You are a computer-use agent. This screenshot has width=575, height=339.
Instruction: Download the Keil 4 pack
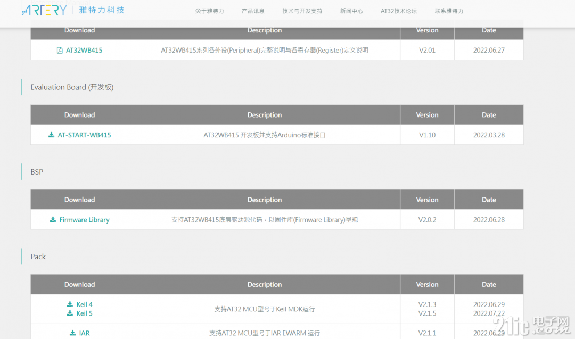click(84, 304)
